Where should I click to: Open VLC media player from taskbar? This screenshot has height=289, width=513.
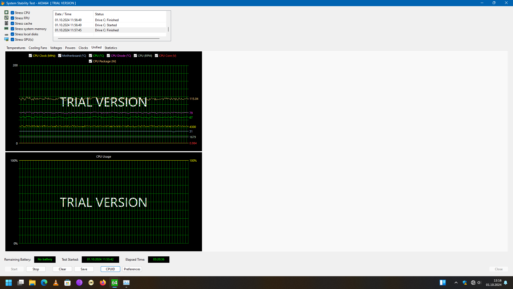[56, 283]
